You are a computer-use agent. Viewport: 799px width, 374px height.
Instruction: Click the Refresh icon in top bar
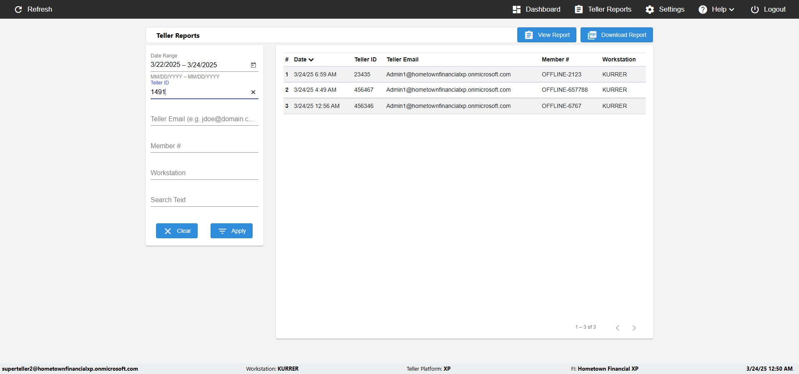(x=18, y=9)
